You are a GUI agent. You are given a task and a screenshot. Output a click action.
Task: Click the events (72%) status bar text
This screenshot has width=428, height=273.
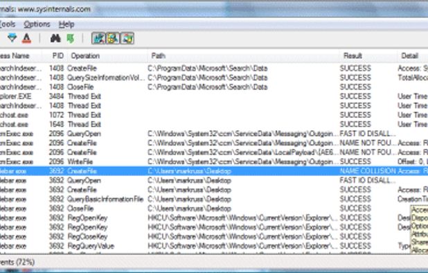[17, 263]
